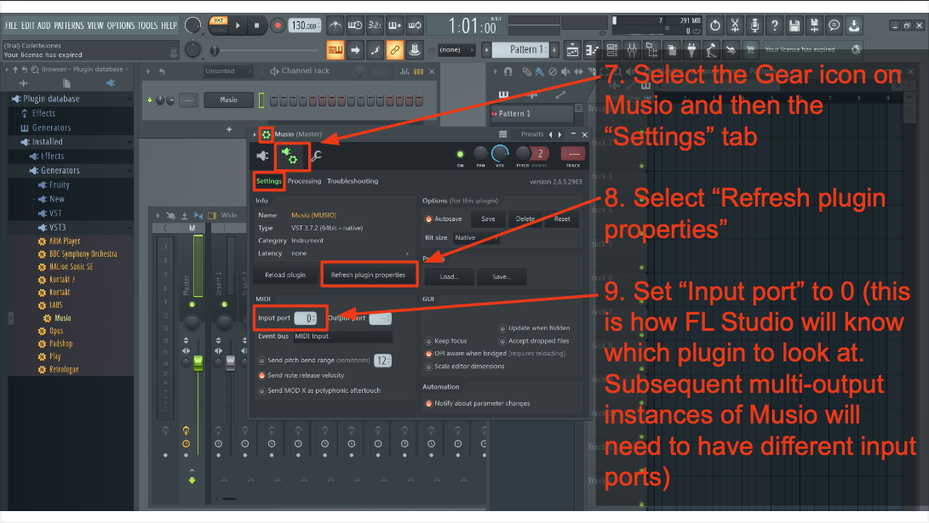Click the Reload plugin button
Screen dimensions: 929x523
pos(285,276)
